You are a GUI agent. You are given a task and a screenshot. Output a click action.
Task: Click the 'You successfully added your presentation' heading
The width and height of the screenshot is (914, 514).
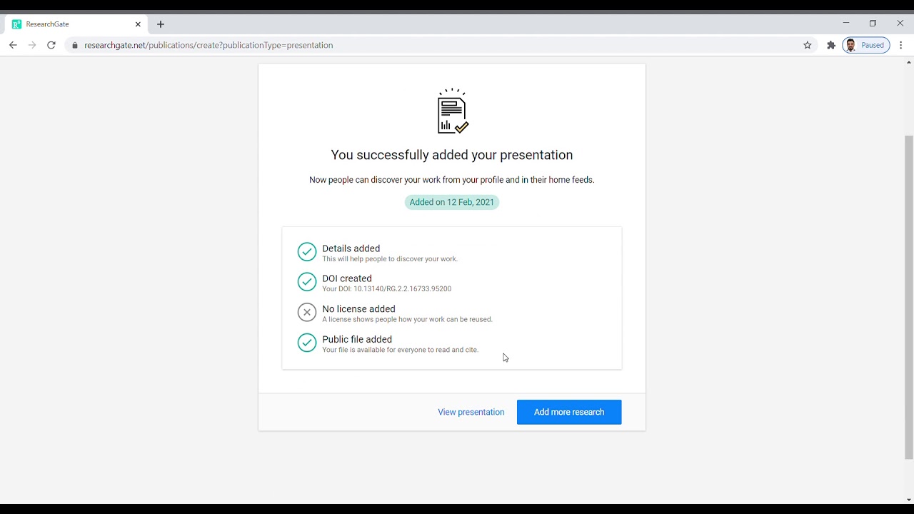click(452, 155)
